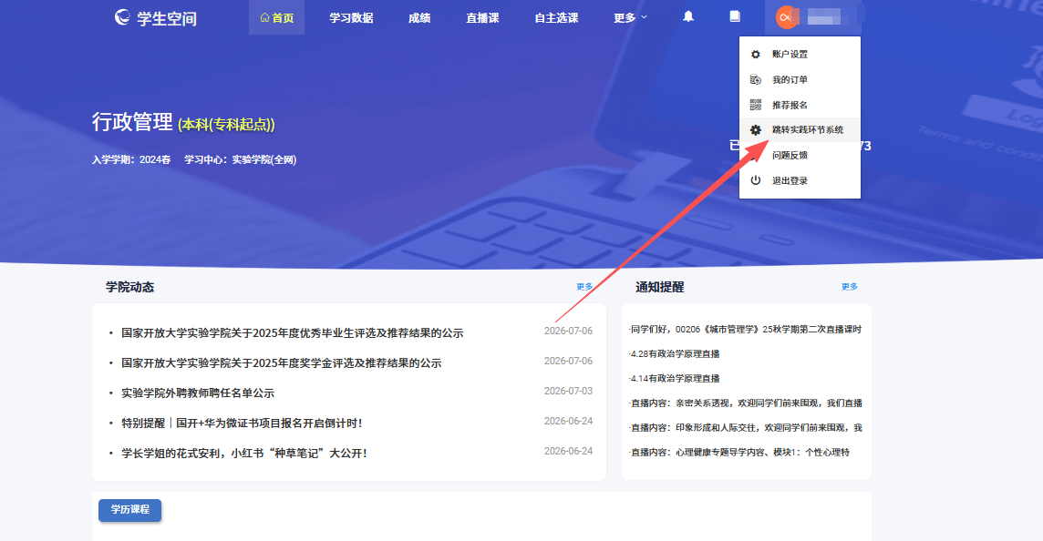Open the 直播课 menu item
This screenshot has height=541, width=1043.
pos(482,18)
